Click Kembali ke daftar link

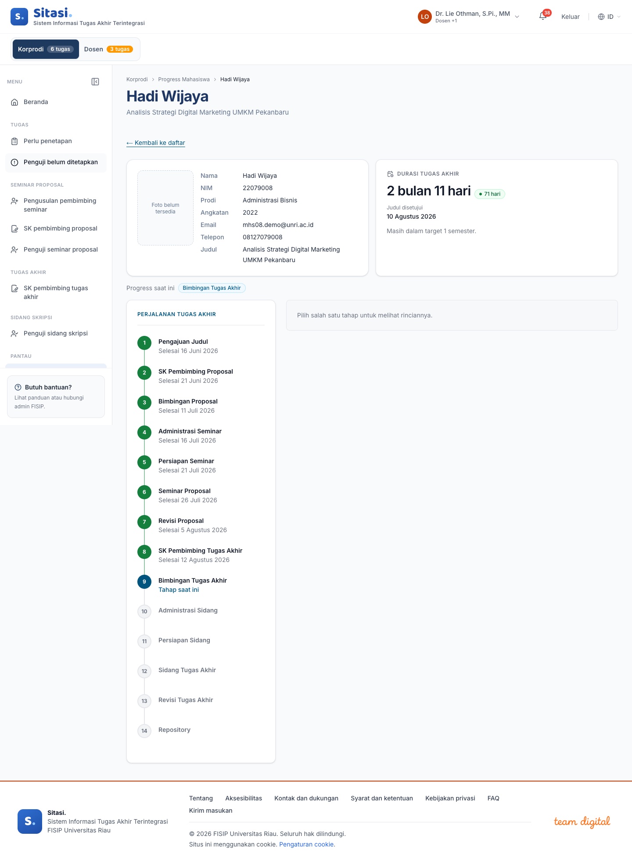click(156, 143)
